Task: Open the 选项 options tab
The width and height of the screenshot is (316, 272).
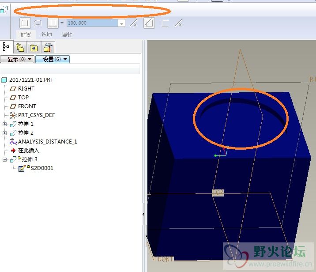Action: (x=46, y=35)
